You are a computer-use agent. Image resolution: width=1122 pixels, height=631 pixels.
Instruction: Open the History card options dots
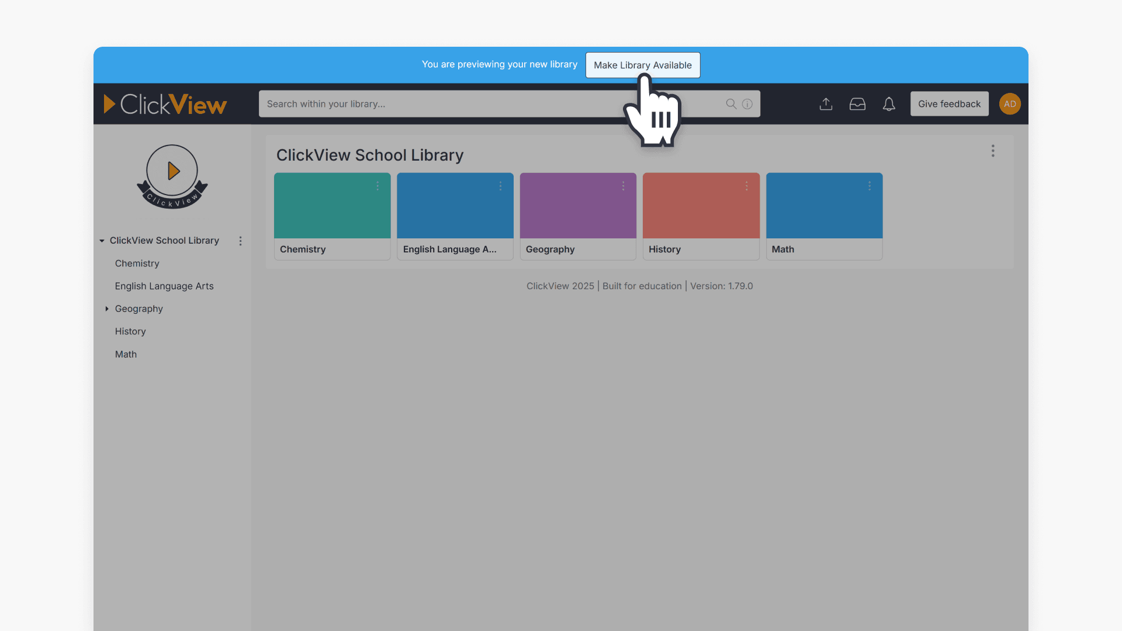coord(746,186)
